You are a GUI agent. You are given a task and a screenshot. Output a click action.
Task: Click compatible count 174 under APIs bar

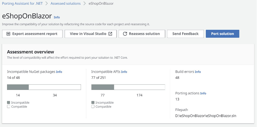139,95
